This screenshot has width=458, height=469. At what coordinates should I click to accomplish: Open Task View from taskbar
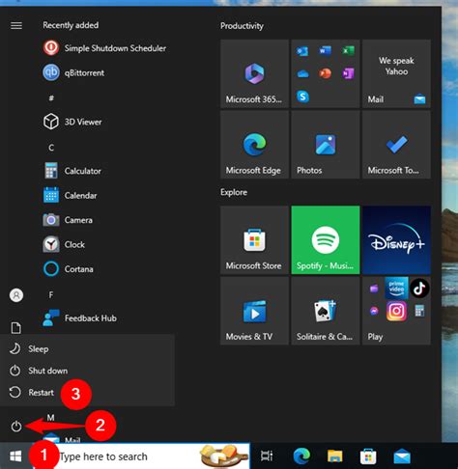pos(267,456)
